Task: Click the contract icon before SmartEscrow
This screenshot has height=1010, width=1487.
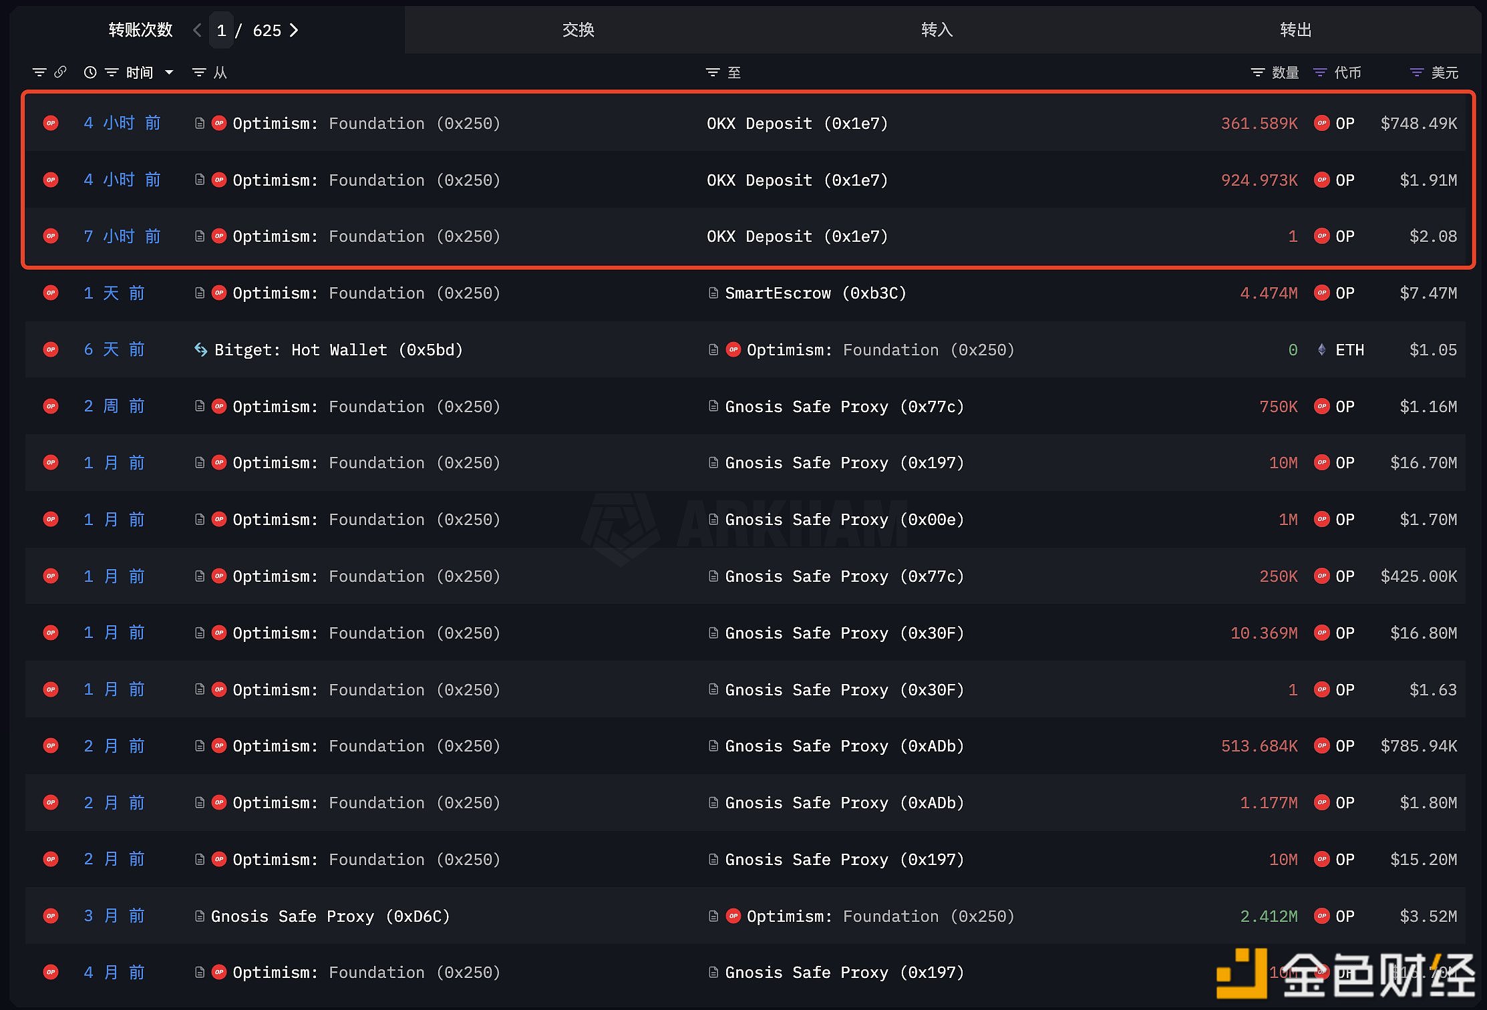Action: [713, 293]
